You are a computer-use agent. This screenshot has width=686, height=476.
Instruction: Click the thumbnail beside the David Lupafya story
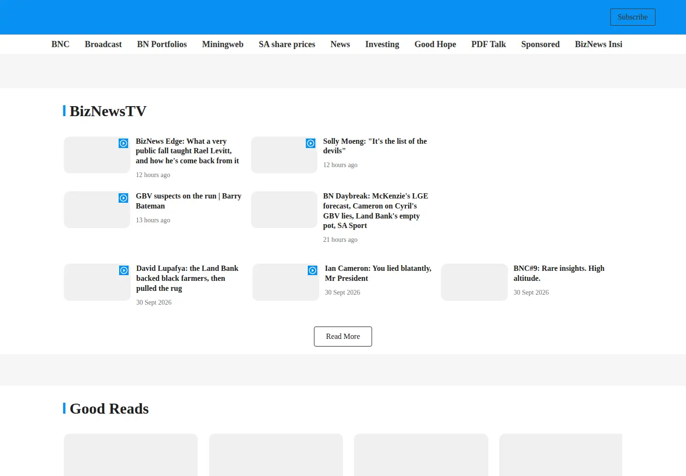[97, 282]
